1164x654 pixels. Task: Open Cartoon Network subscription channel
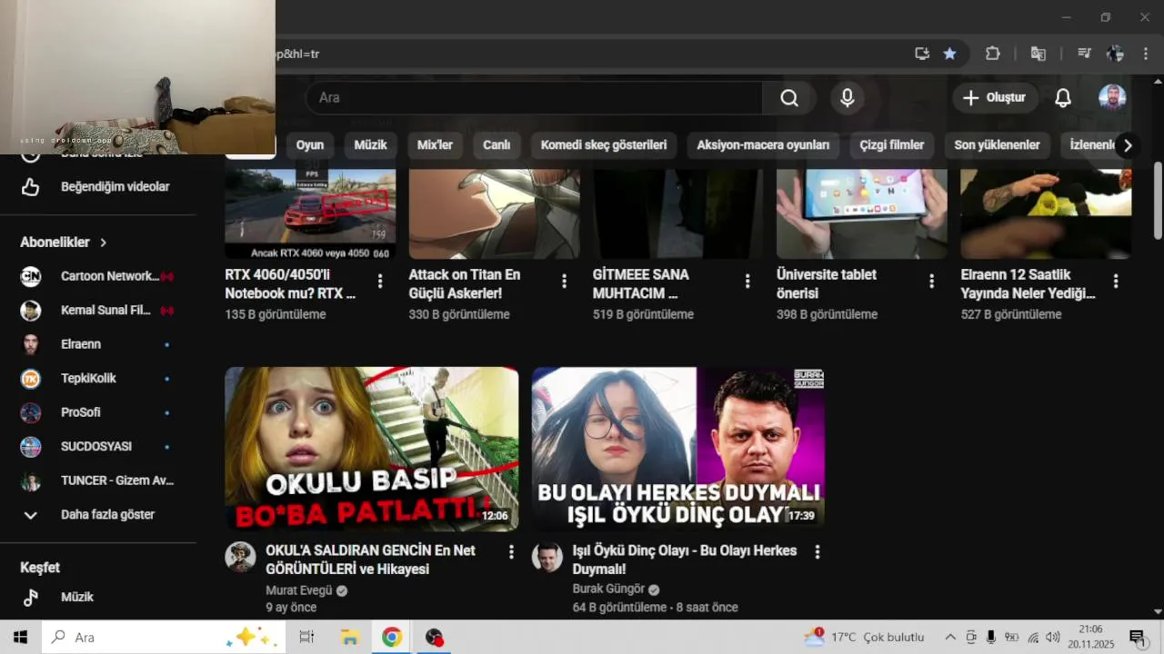pos(98,276)
